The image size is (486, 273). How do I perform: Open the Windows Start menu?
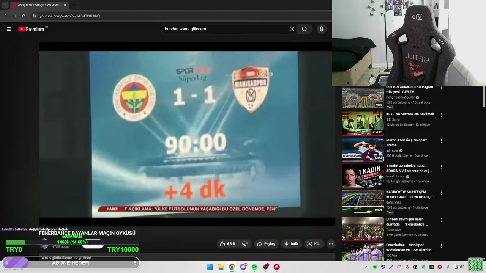pyautogui.click(x=210, y=267)
